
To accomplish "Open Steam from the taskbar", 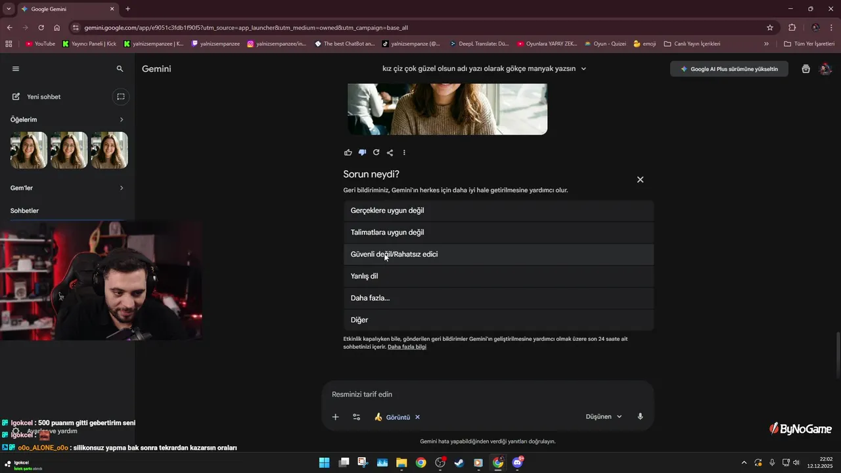I will [x=459, y=462].
